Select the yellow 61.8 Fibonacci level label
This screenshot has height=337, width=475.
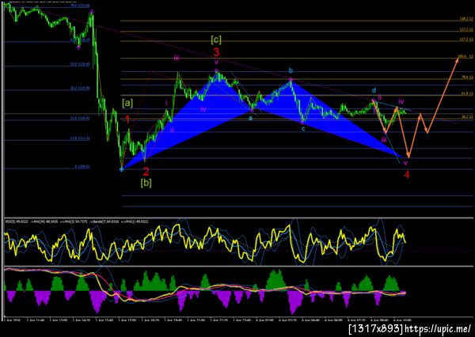[467, 94]
